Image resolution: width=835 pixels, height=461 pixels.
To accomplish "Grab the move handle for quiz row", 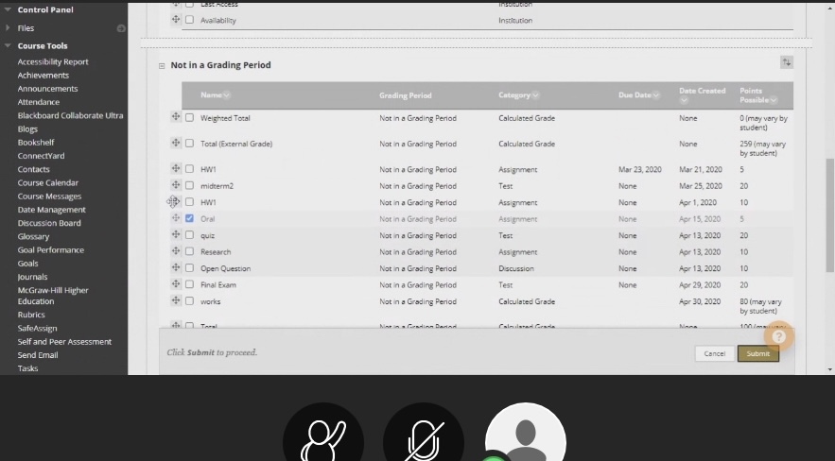I will pos(176,234).
